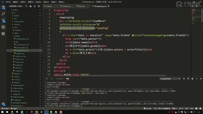Image resolution: width=203 pixels, height=114 pixels.
Task: Maximize the terminal panel with chevron
Action: [x=197, y=79]
